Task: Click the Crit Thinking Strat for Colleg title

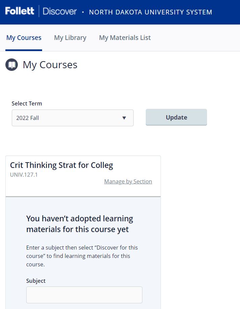Action: coord(62,165)
